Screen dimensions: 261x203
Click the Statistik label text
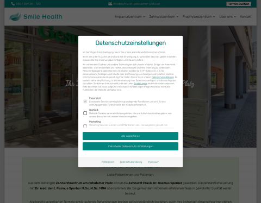(94, 110)
